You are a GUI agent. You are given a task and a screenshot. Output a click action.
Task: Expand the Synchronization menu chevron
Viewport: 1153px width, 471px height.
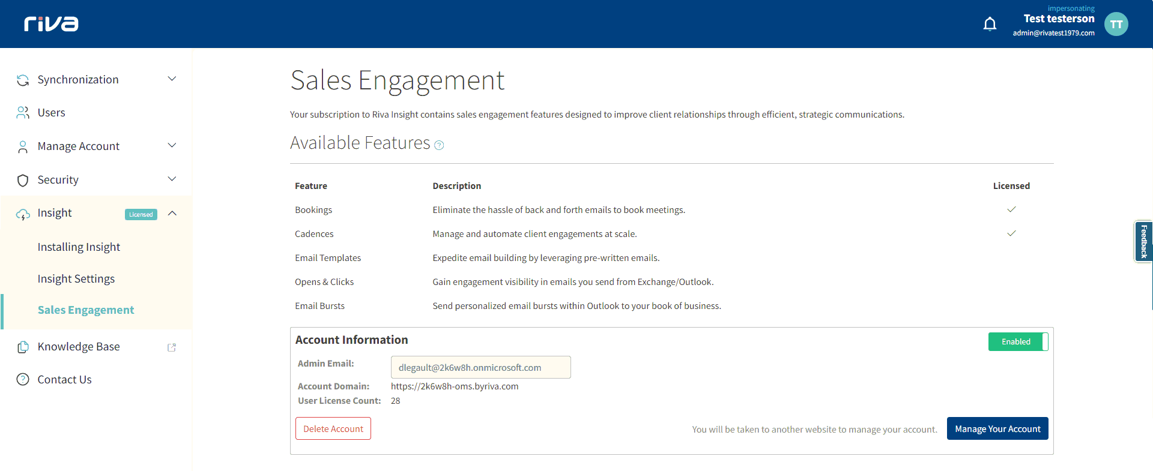coord(172,79)
